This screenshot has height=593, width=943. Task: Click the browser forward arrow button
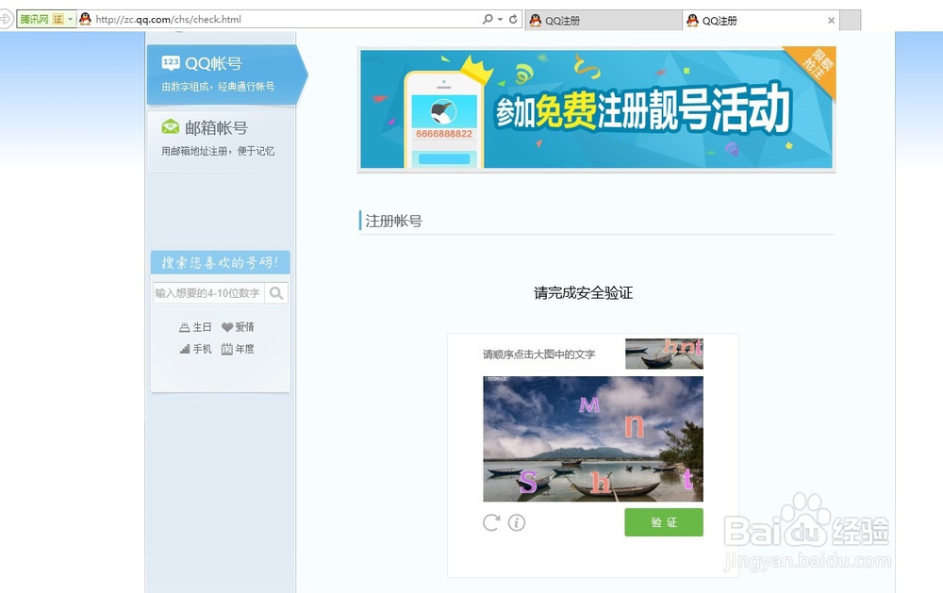click(6, 19)
